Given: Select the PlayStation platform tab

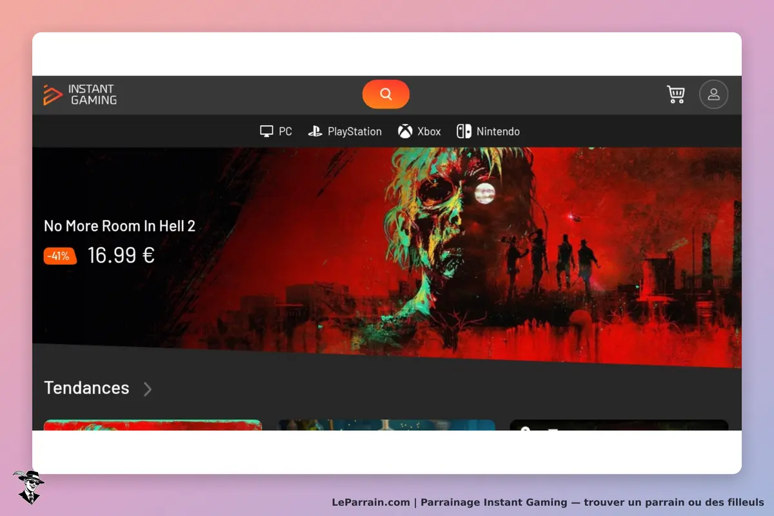Looking at the screenshot, I should (344, 132).
